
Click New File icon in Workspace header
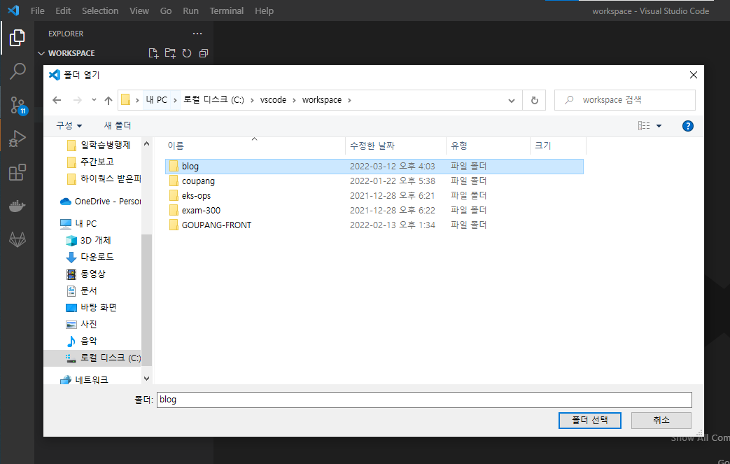153,53
